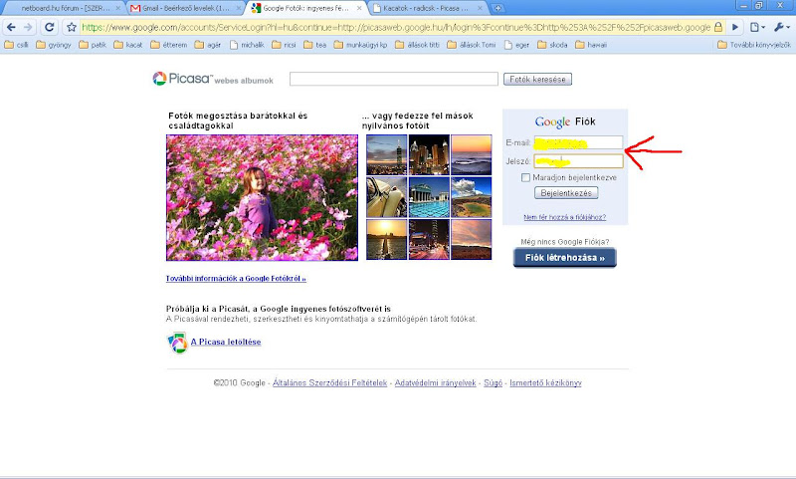Screen dimensions: 796x479
Task: Open the Nem fér hozzá a fiókjához link
Action: coord(565,217)
